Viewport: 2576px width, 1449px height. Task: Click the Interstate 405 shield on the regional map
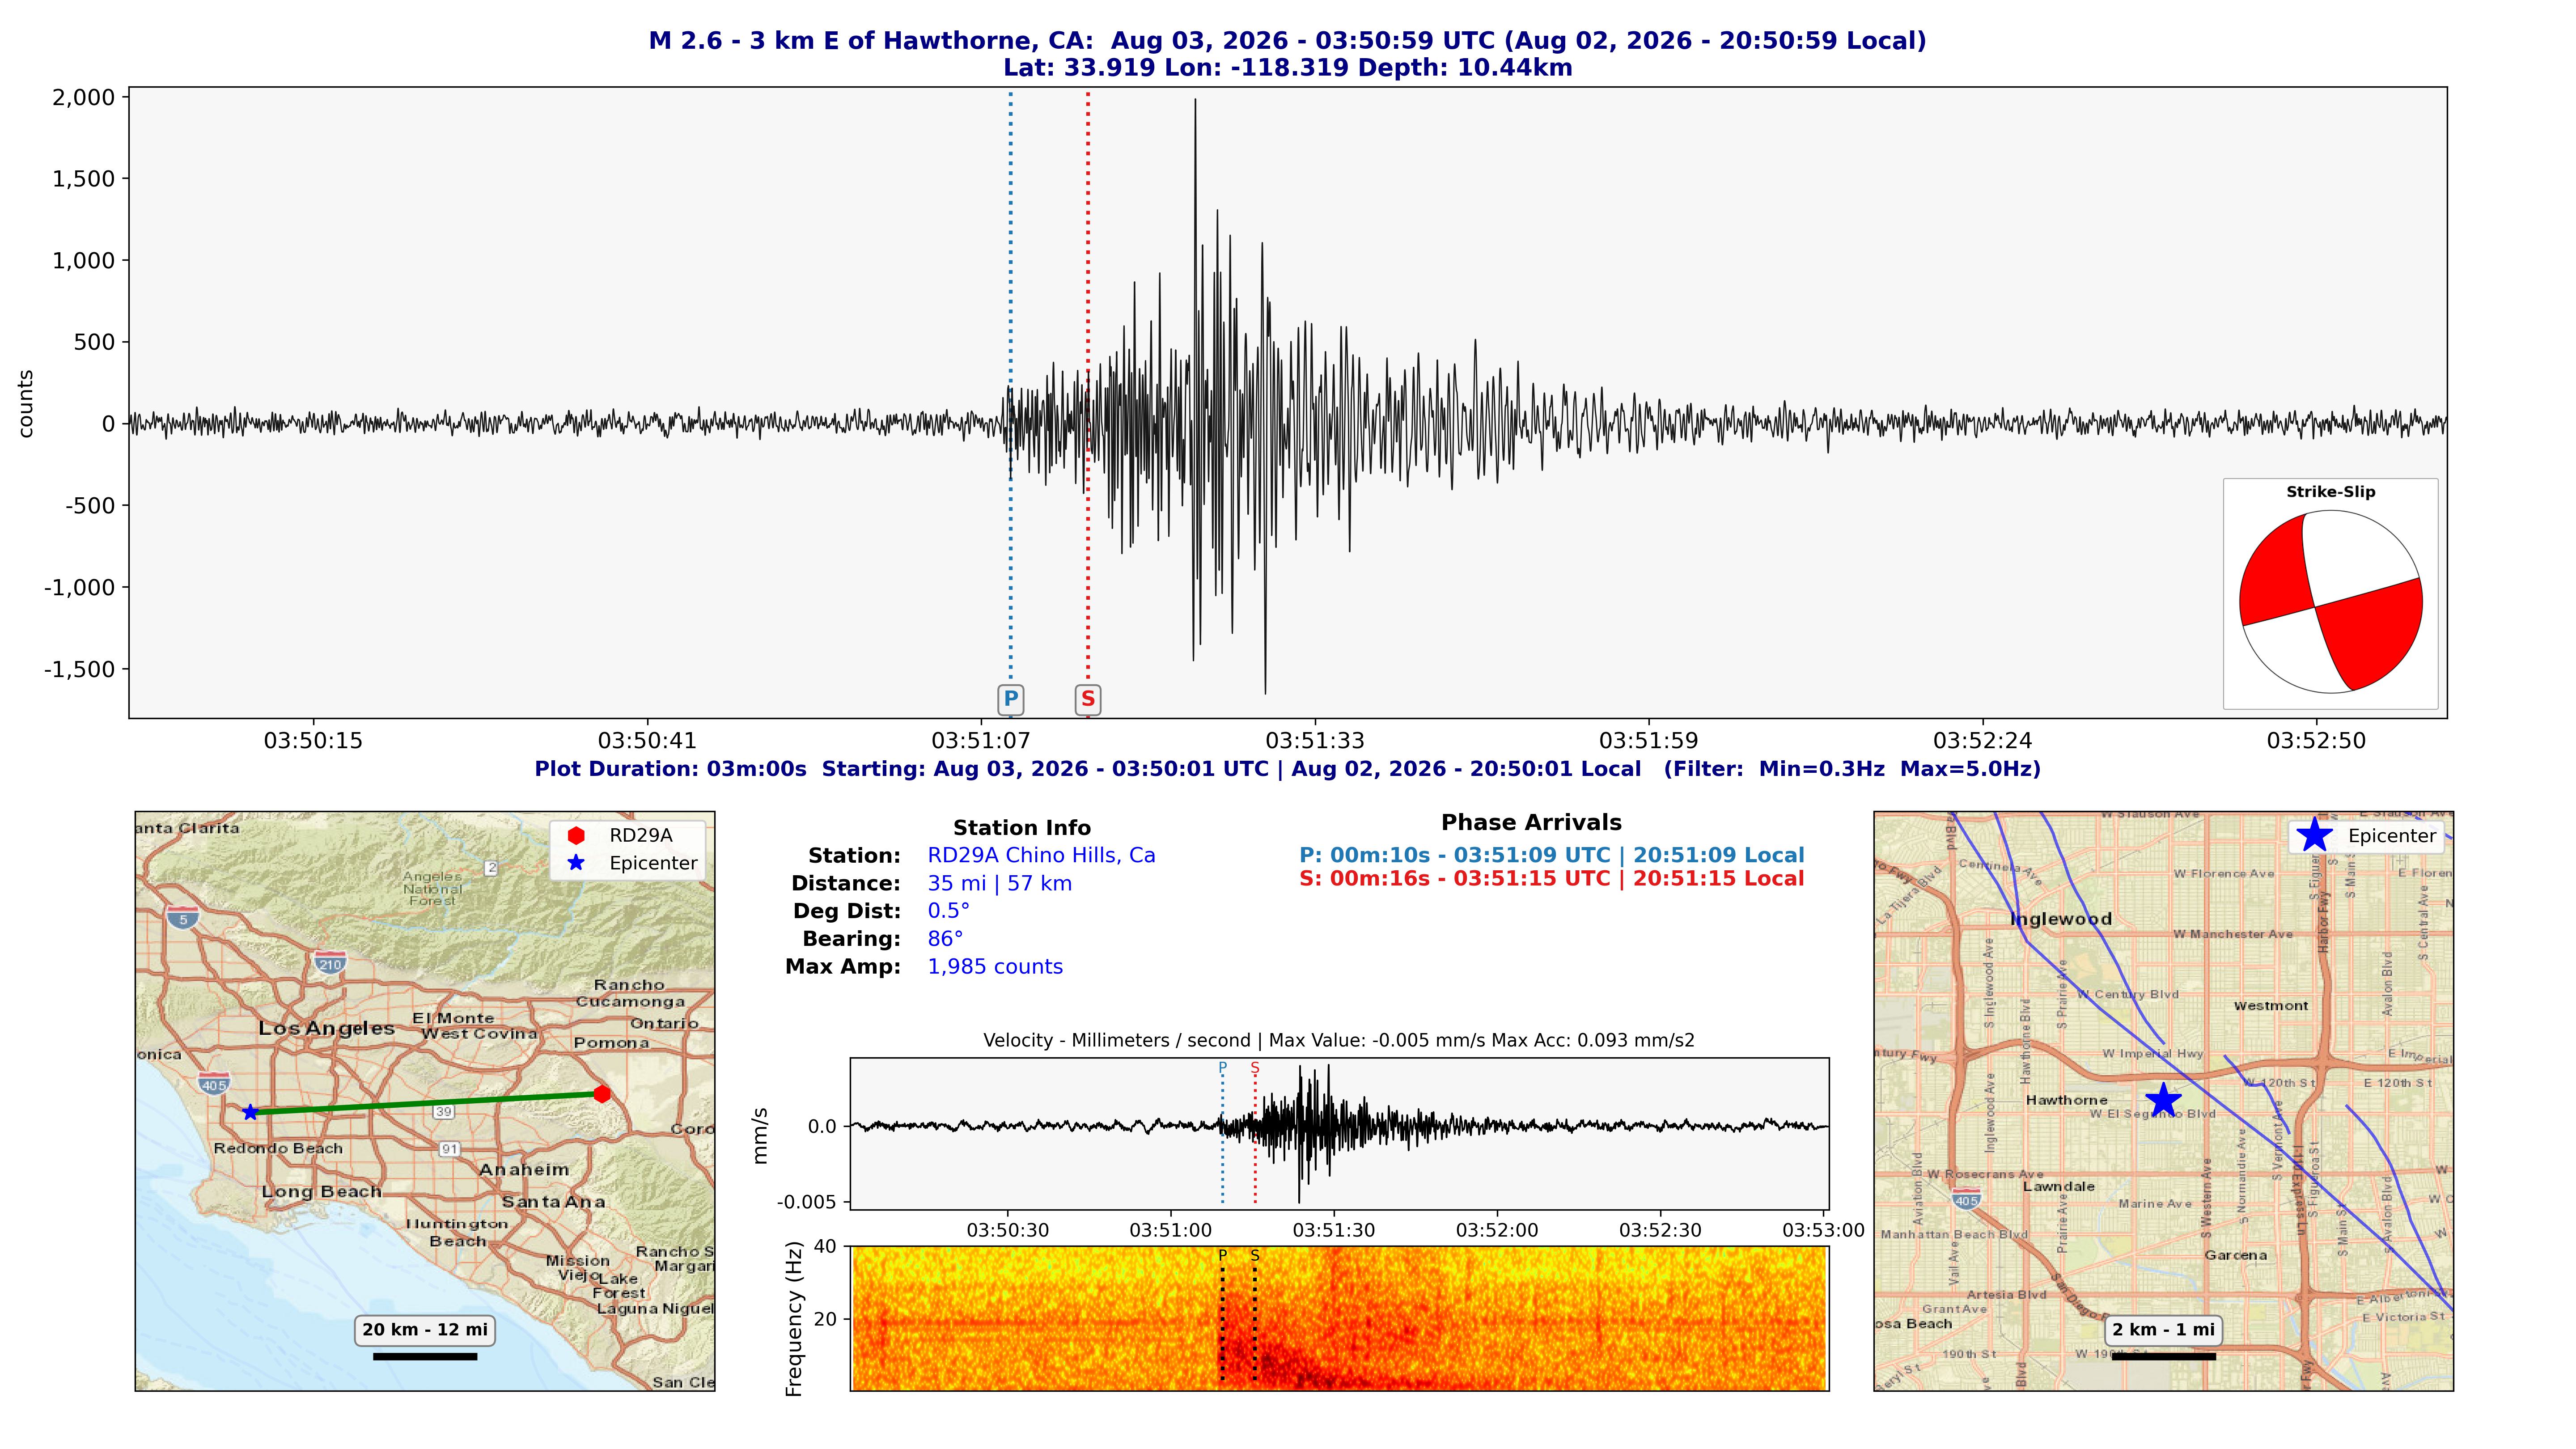[214, 1084]
